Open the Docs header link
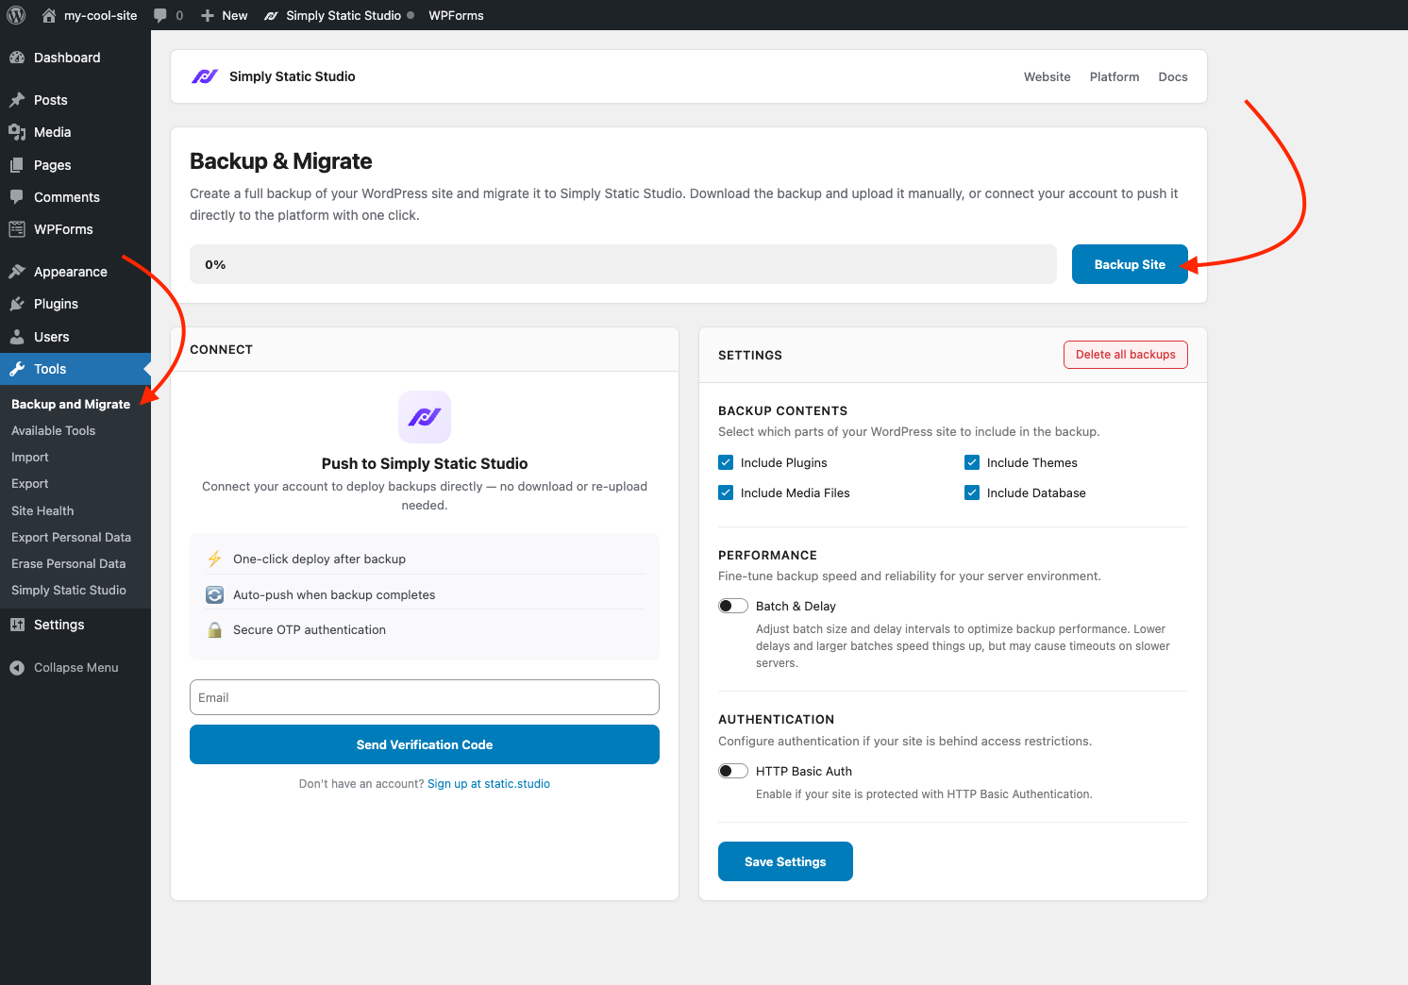Screen dimensions: 1408x985 click(1173, 76)
